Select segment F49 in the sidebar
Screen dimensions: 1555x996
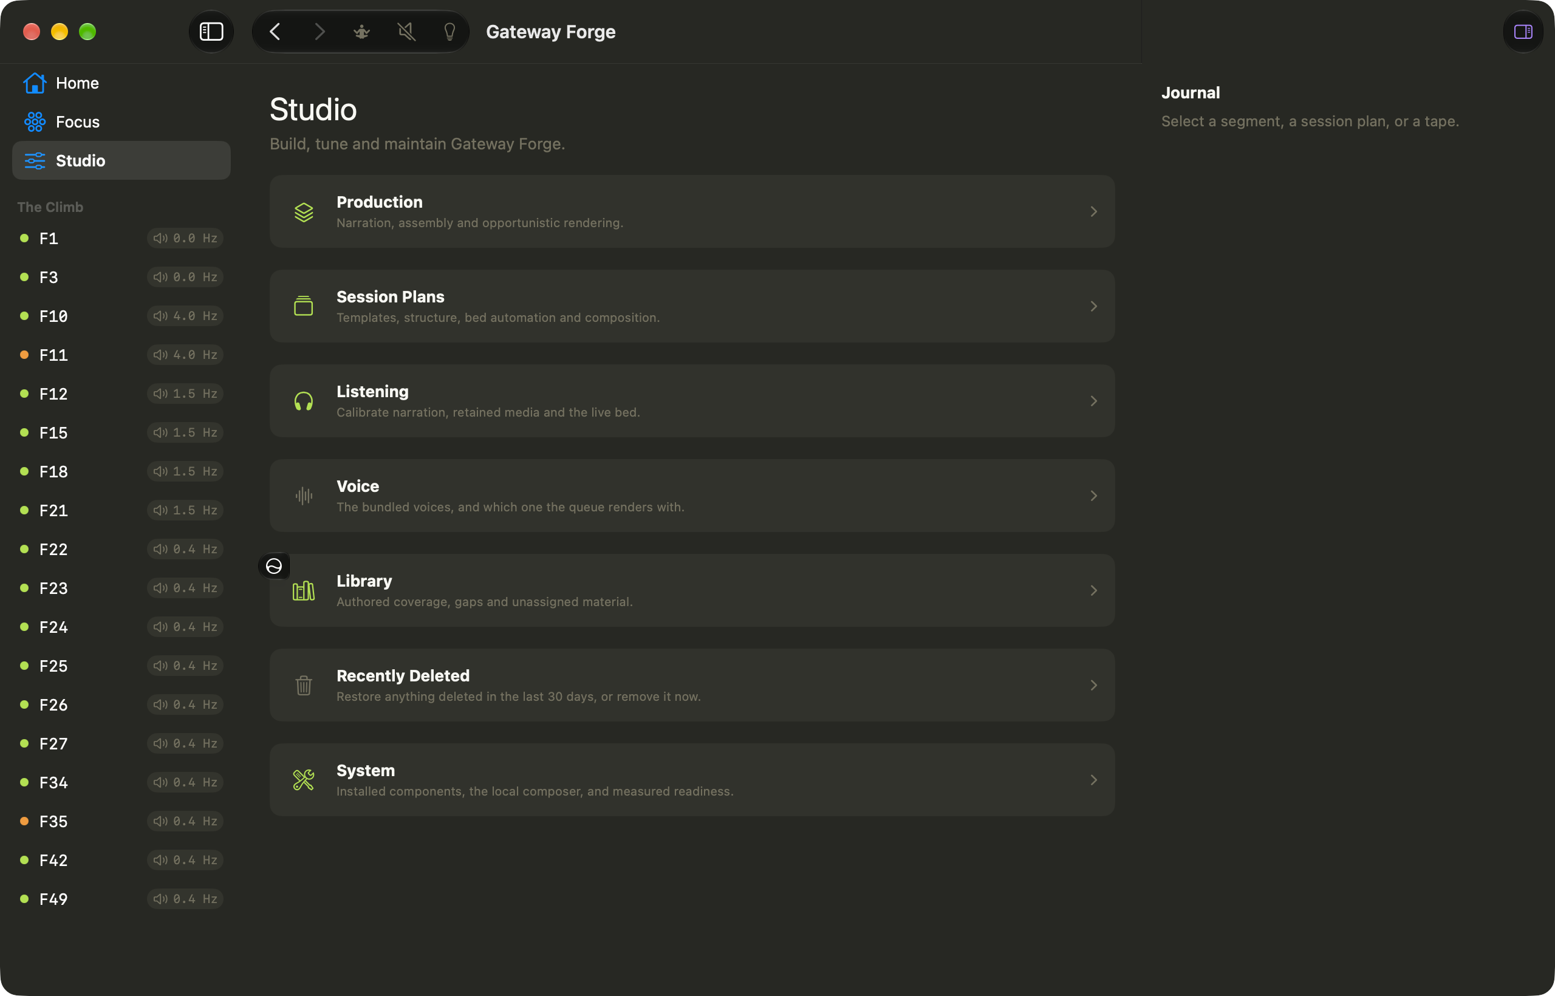pyautogui.click(x=121, y=899)
